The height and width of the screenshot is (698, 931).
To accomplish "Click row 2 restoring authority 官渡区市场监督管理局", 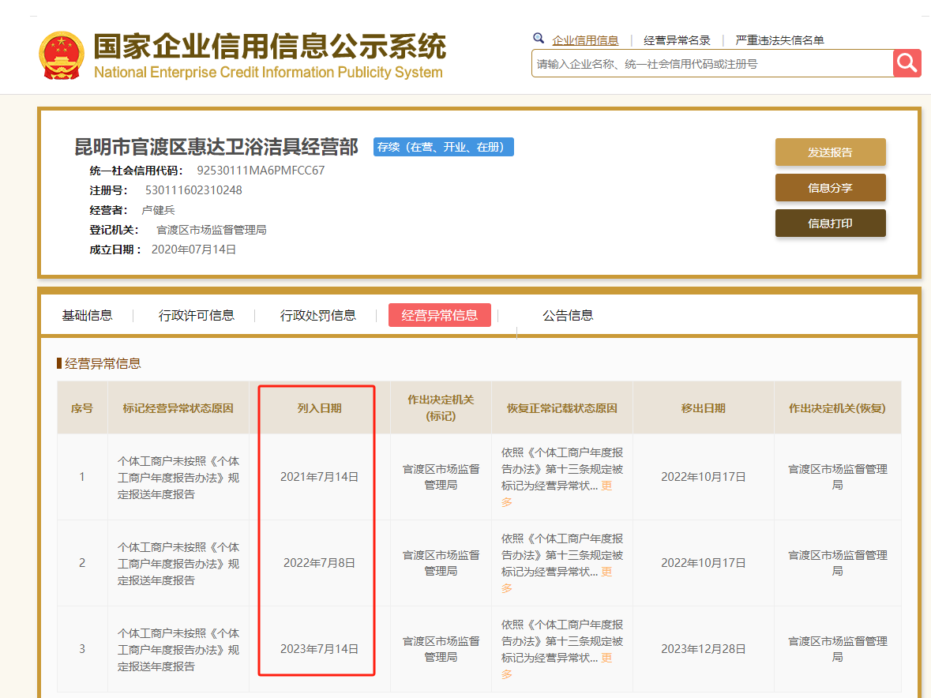I will [x=837, y=563].
